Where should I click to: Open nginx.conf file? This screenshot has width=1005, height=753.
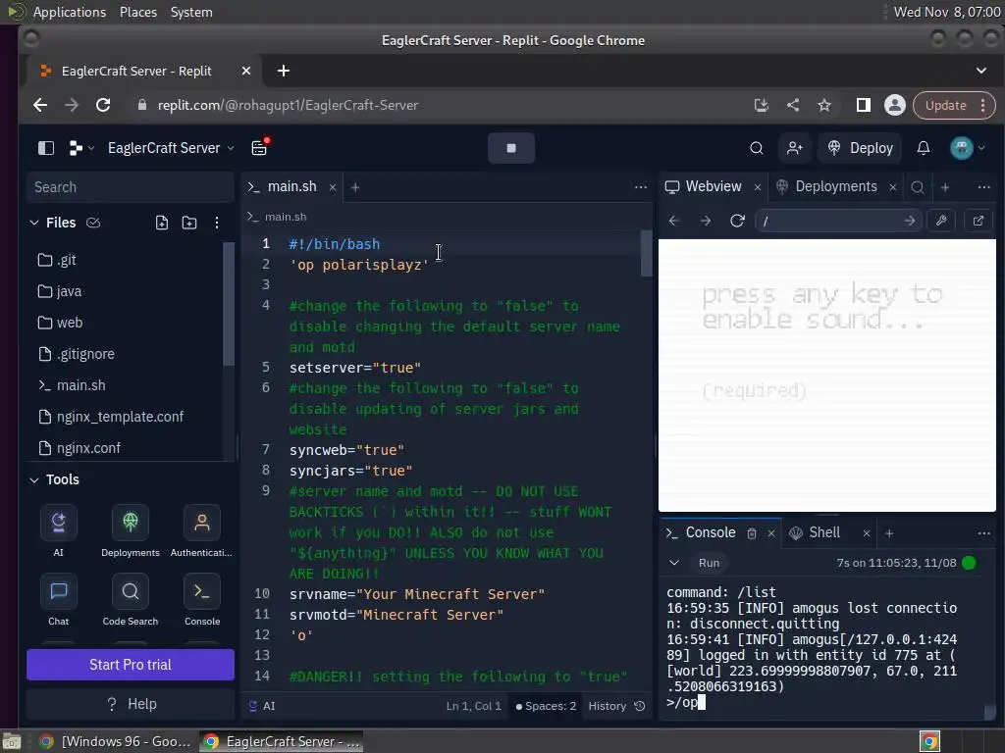(x=125, y=448)
